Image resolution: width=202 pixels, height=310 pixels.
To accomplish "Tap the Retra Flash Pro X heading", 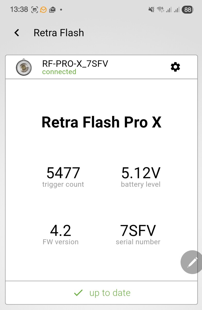I will coord(101,122).
